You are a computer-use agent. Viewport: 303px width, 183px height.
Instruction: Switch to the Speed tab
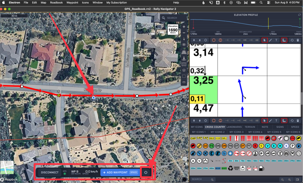click(295, 127)
